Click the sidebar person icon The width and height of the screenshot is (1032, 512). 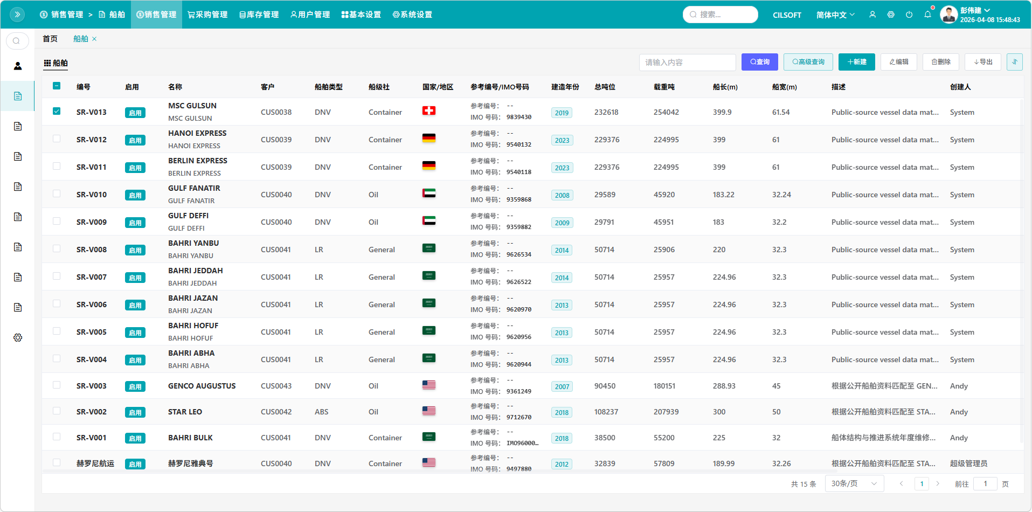(18, 66)
